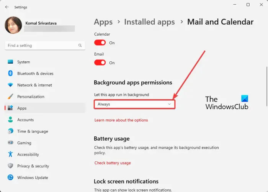Click the Accessibility figure icon
The image size is (268, 192).
10,154
